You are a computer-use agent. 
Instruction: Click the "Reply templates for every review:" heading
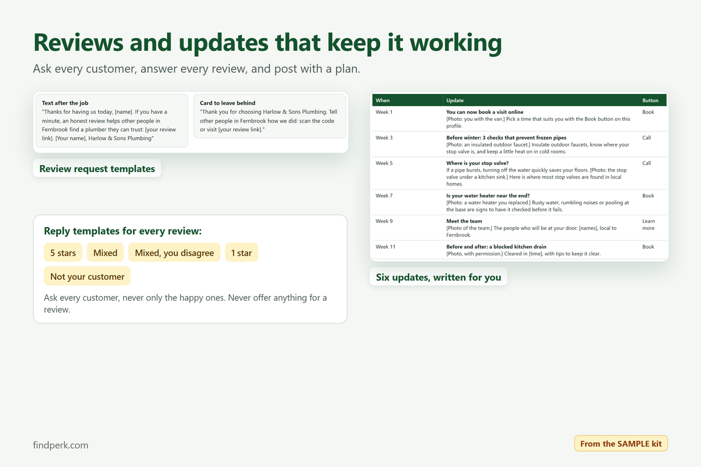123,231
